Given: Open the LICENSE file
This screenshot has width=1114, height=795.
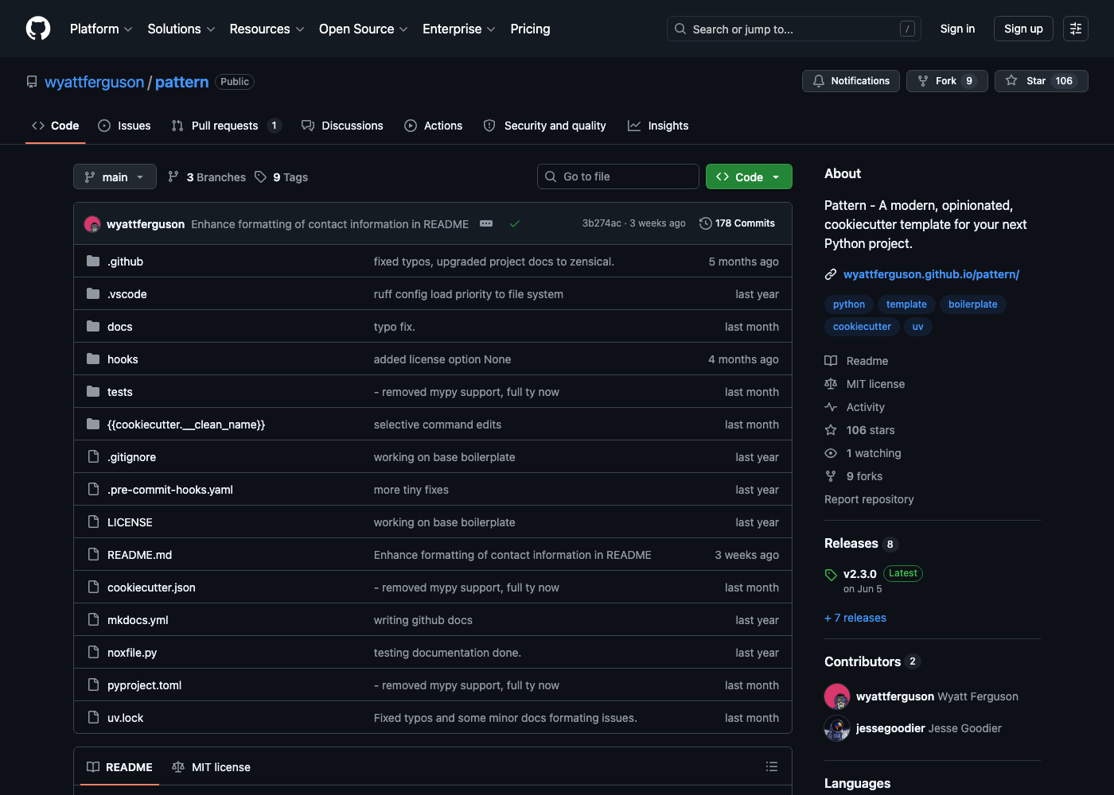Looking at the screenshot, I should tap(130, 522).
